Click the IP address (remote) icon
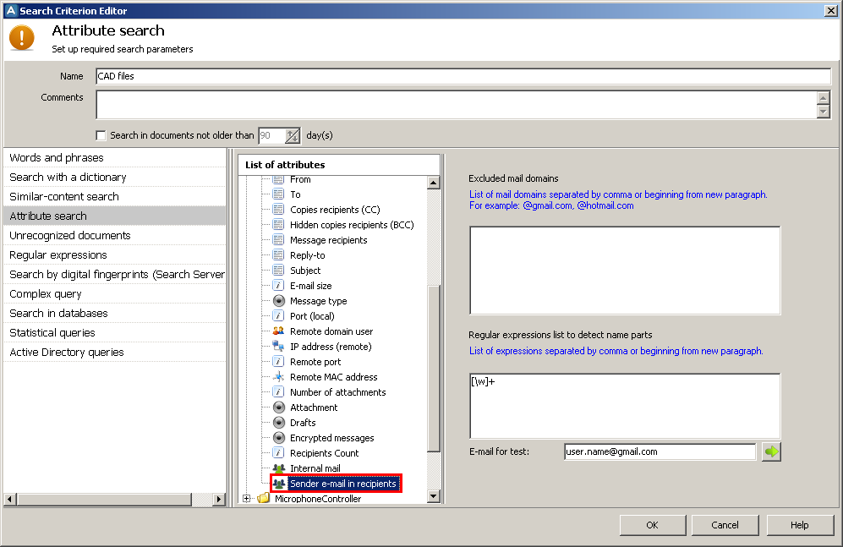 (x=278, y=347)
